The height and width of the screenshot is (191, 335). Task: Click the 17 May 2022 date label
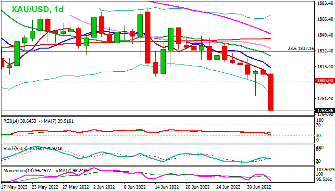pyautogui.click(x=14, y=187)
